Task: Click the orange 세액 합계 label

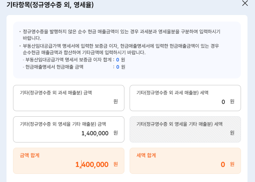Action: click(146, 155)
